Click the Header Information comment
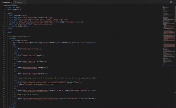176x108 pixels. [x=20, y=36]
